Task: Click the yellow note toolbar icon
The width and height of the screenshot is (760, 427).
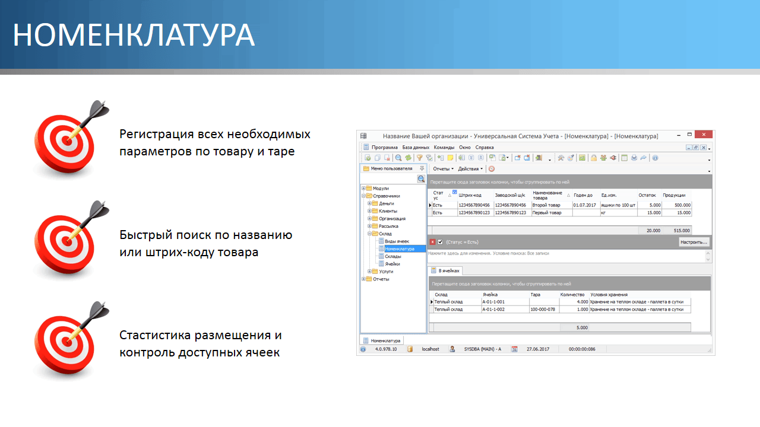Action: click(450, 158)
